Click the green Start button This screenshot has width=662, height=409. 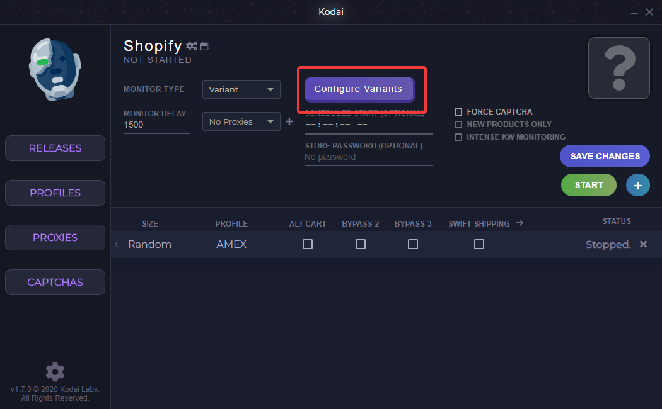pos(588,185)
